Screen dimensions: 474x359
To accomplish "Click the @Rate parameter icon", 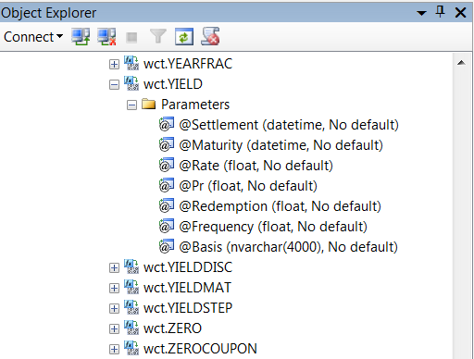I will click(167, 165).
